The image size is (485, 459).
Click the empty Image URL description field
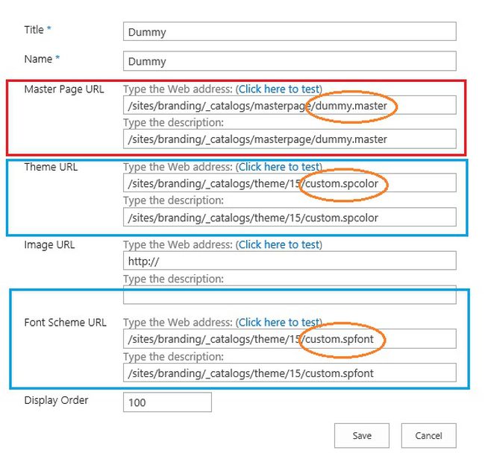pos(289,295)
